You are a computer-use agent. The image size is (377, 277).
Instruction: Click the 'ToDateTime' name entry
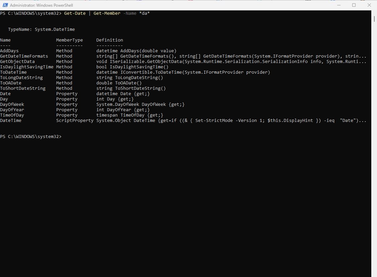[13, 72]
